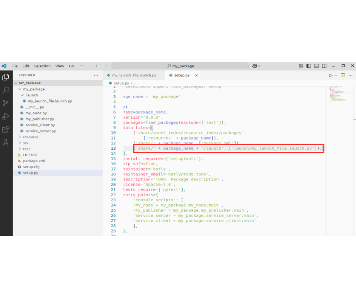Open the Source Control view

click(6, 103)
